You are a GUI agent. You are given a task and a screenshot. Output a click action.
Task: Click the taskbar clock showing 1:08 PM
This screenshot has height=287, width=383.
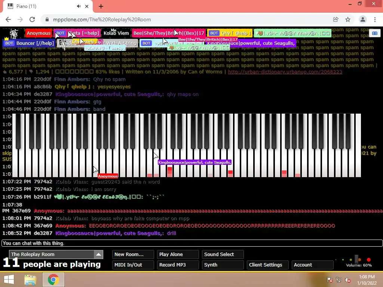point(367,280)
